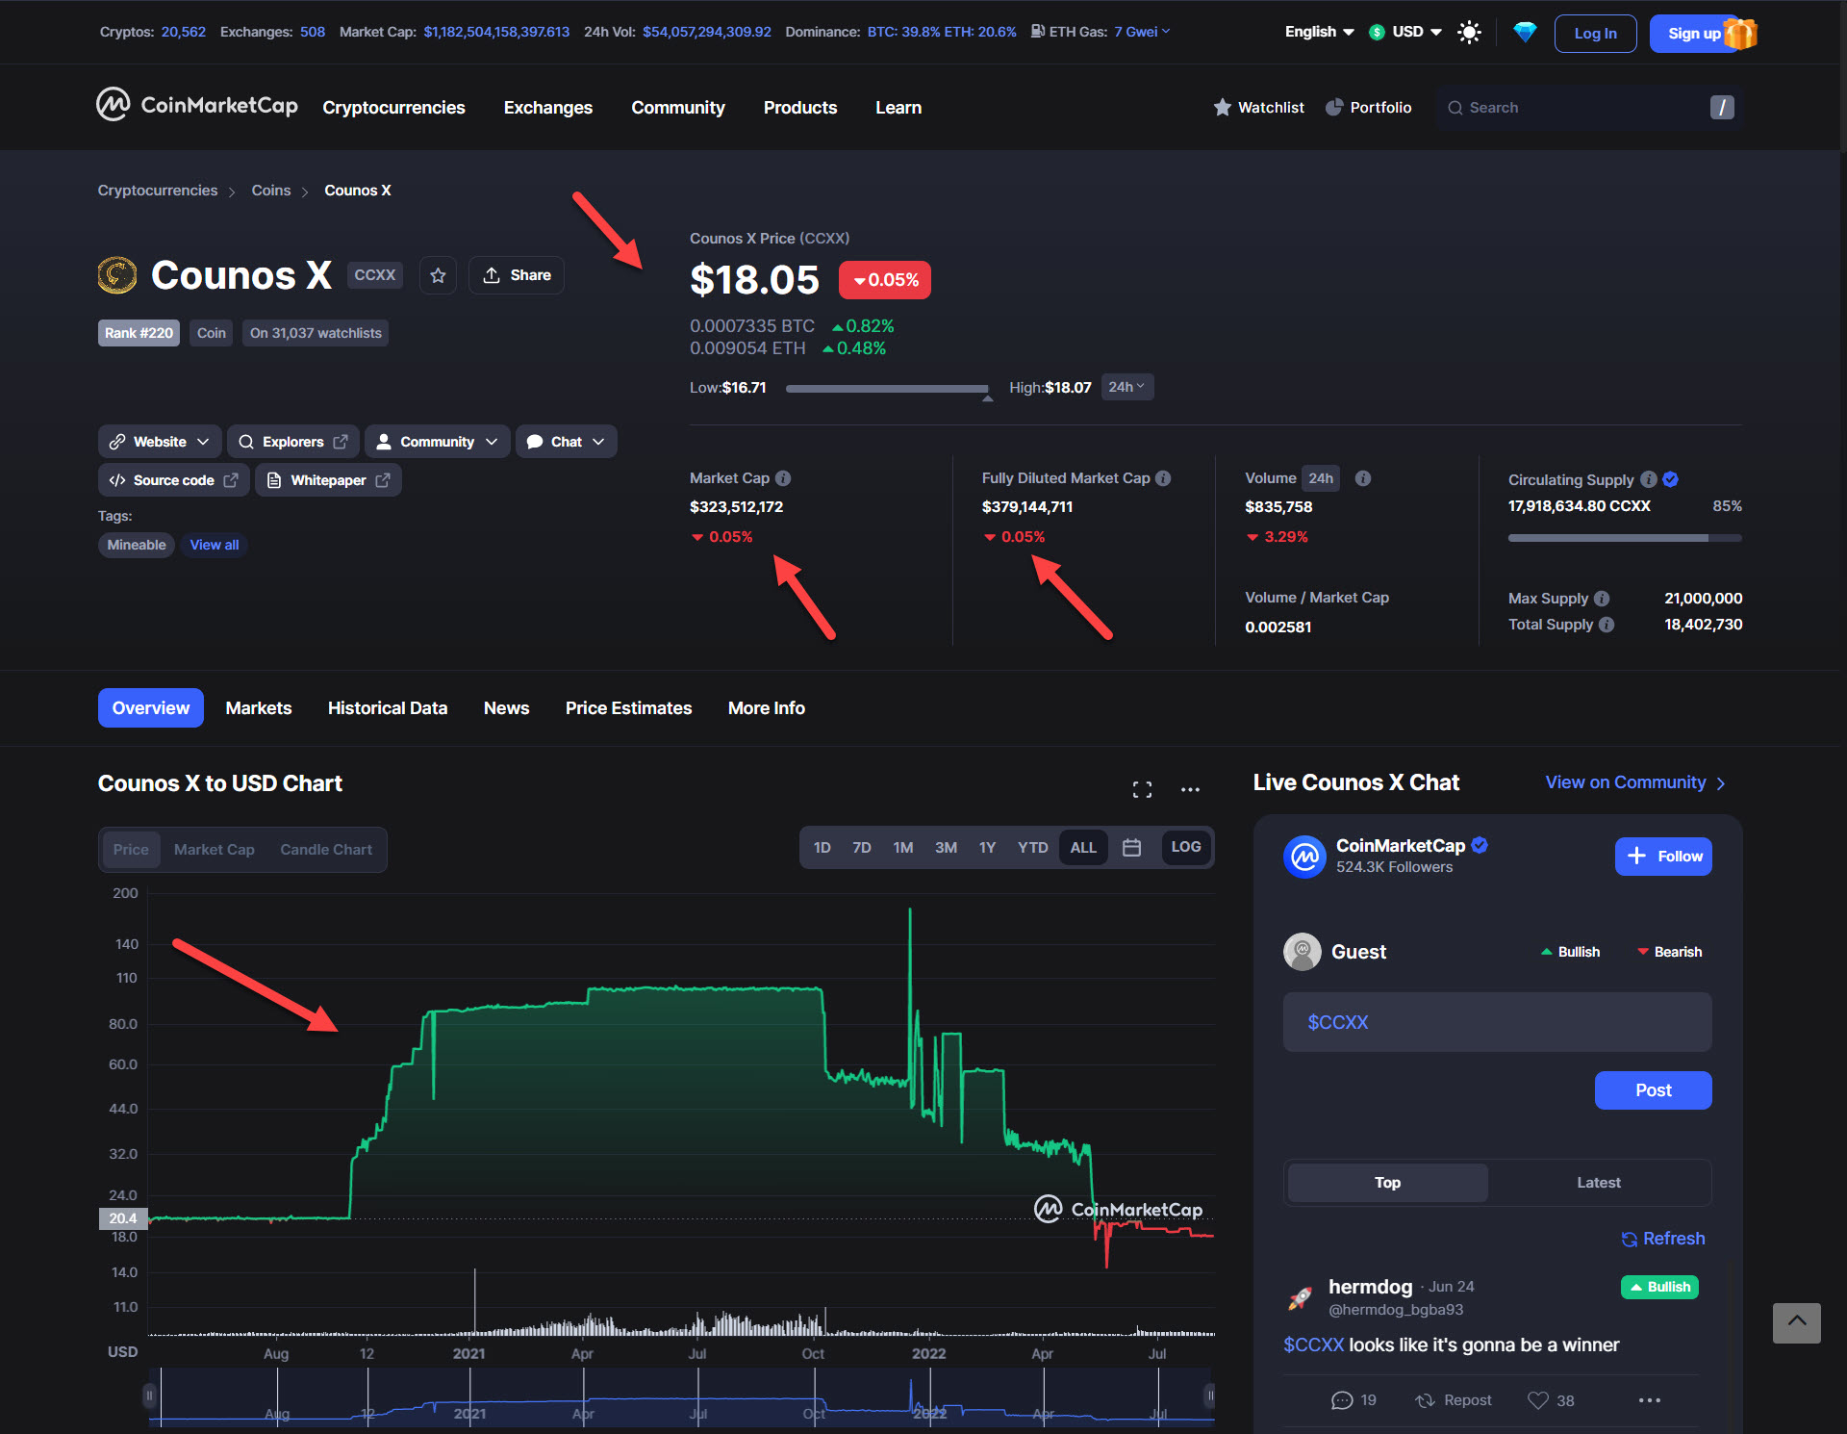
Task: Expand the Chat dropdown
Action: pos(567,442)
